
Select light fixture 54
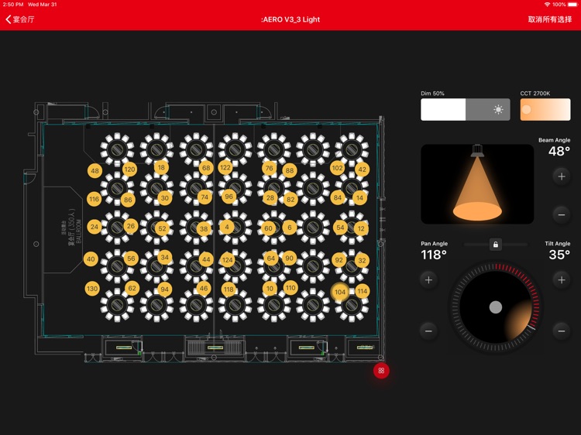coord(340,228)
